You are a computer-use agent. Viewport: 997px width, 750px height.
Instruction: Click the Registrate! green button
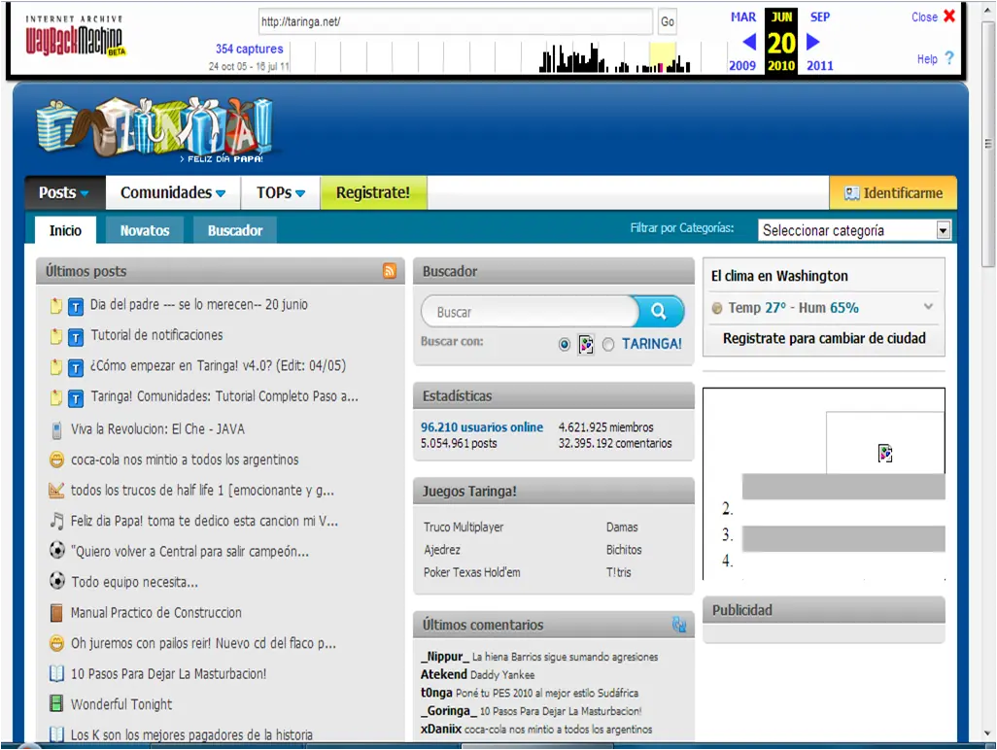pyautogui.click(x=373, y=192)
